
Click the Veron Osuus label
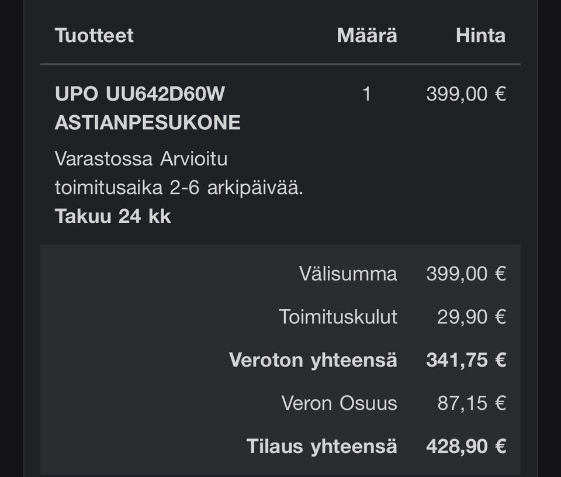click(x=339, y=403)
